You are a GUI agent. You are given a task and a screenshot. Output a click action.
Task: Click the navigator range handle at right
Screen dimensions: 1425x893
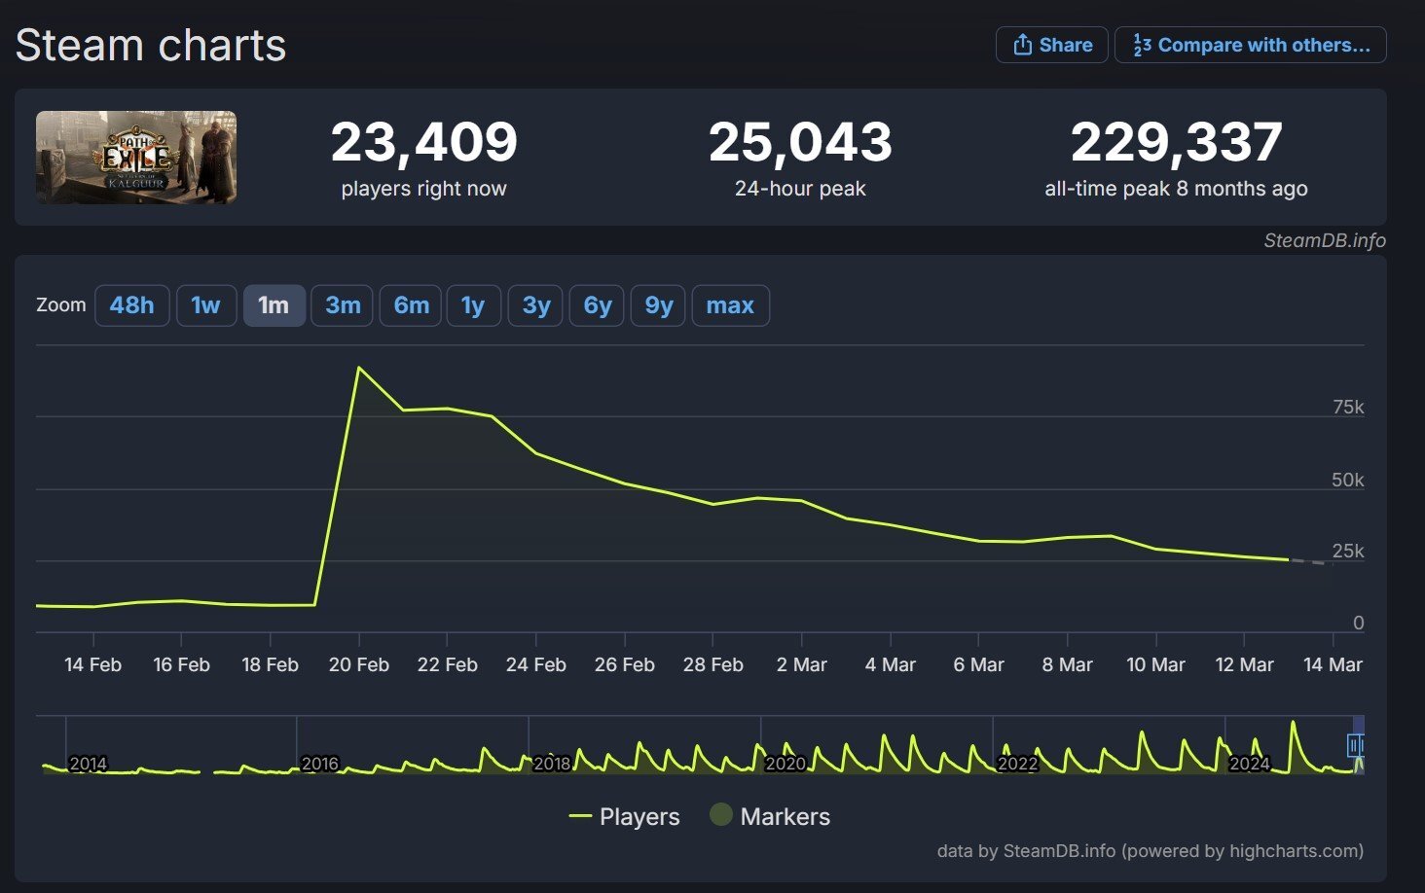click(x=1354, y=745)
